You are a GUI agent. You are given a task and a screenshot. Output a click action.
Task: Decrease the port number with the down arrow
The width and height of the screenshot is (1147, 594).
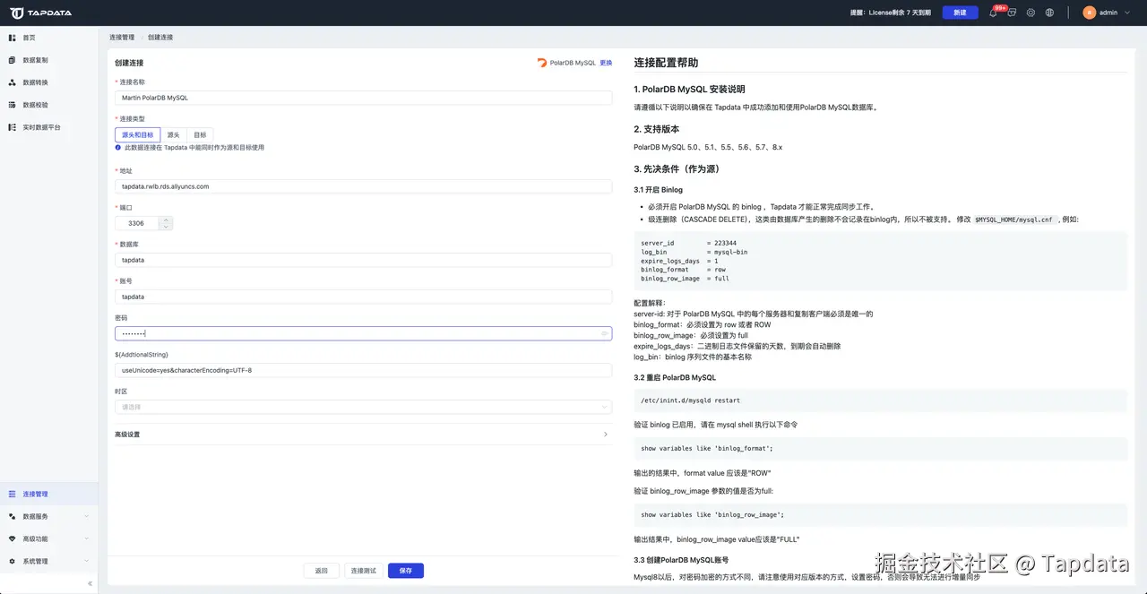166,227
